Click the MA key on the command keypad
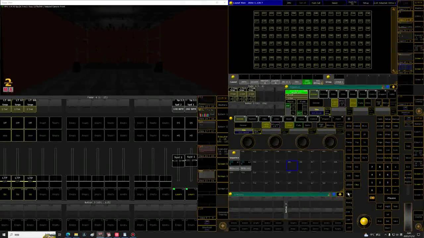Image resolution: width=424 pixels, height=238 pixels. pos(372,198)
